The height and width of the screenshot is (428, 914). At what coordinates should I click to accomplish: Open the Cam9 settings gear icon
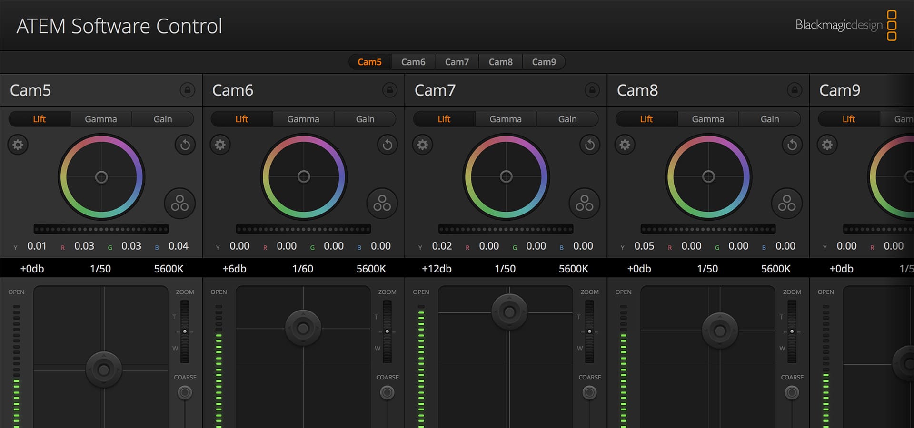tap(827, 145)
